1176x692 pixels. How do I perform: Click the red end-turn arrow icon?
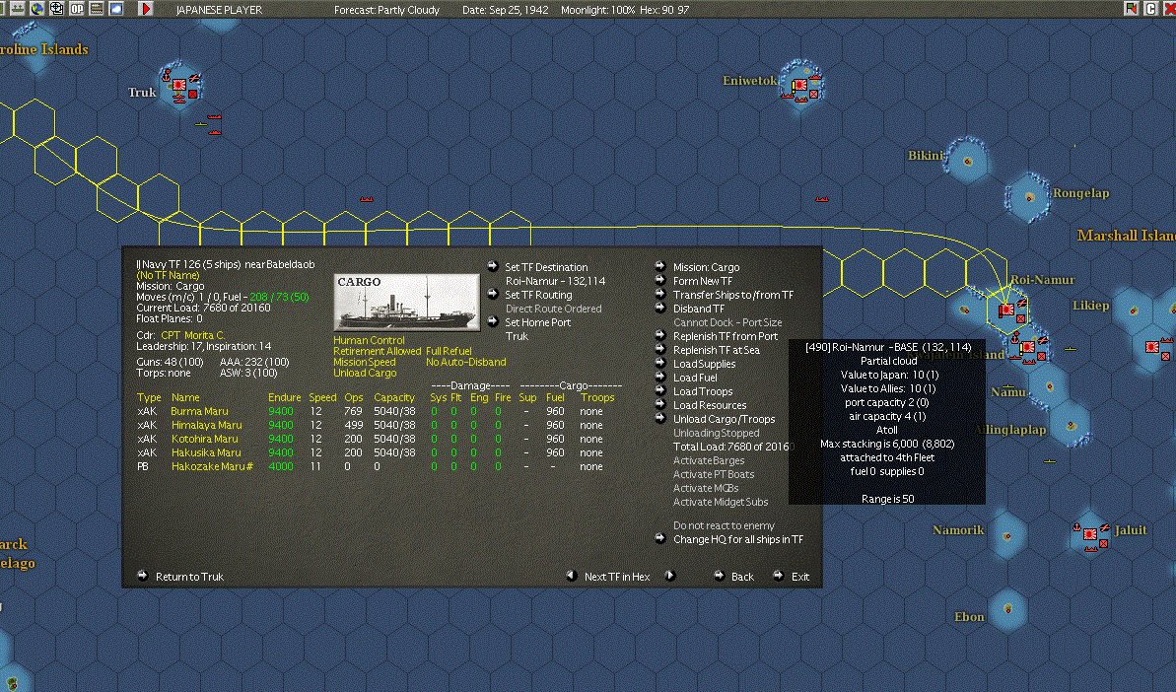146,9
